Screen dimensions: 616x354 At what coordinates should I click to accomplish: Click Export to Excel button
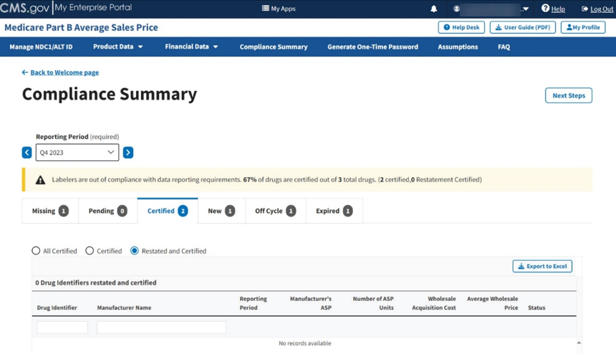point(542,267)
